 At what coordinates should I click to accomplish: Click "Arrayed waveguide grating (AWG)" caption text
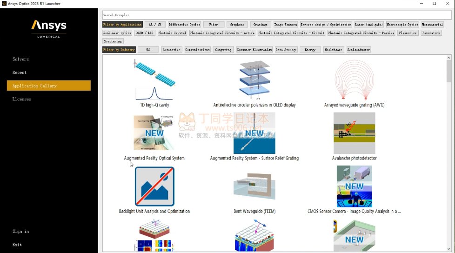355,105
